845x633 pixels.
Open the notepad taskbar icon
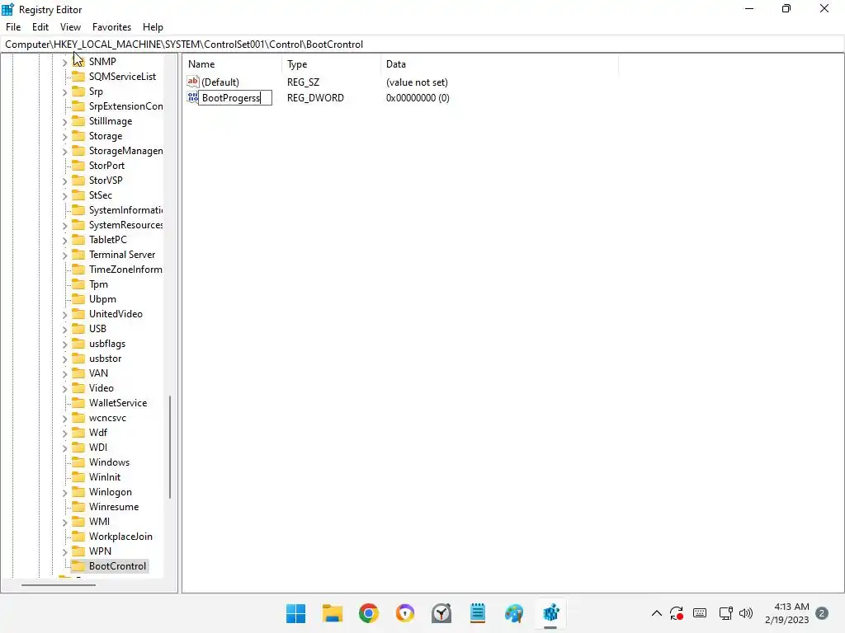coord(478,613)
